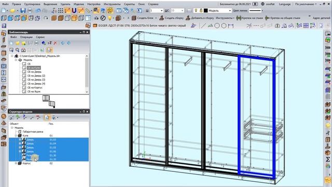
Task: Click the light bulb icon in view toolbar
Action: [x=109, y=18]
